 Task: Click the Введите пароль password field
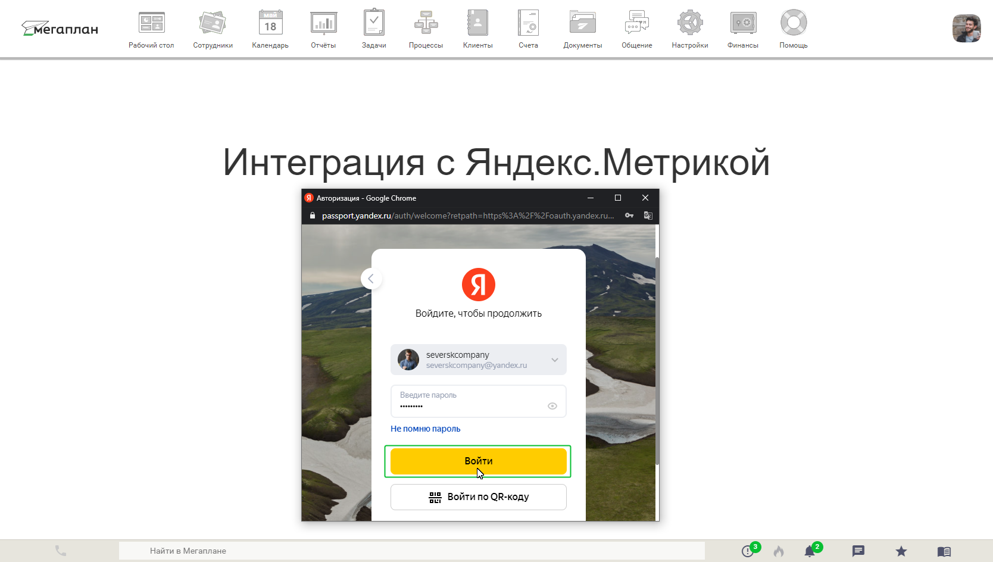click(478, 401)
